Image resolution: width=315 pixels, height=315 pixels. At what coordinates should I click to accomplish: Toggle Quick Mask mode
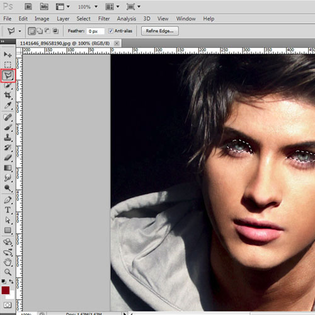8,305
